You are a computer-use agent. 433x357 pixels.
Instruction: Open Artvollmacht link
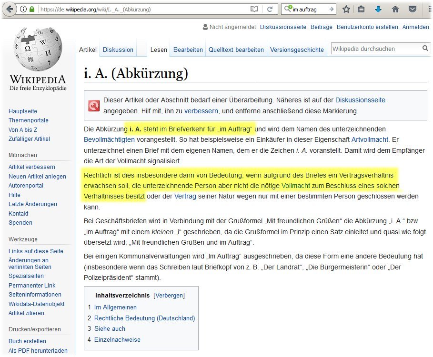370,139
